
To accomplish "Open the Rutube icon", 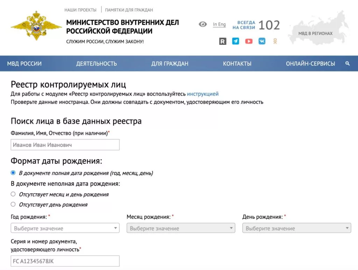I will [223, 41].
